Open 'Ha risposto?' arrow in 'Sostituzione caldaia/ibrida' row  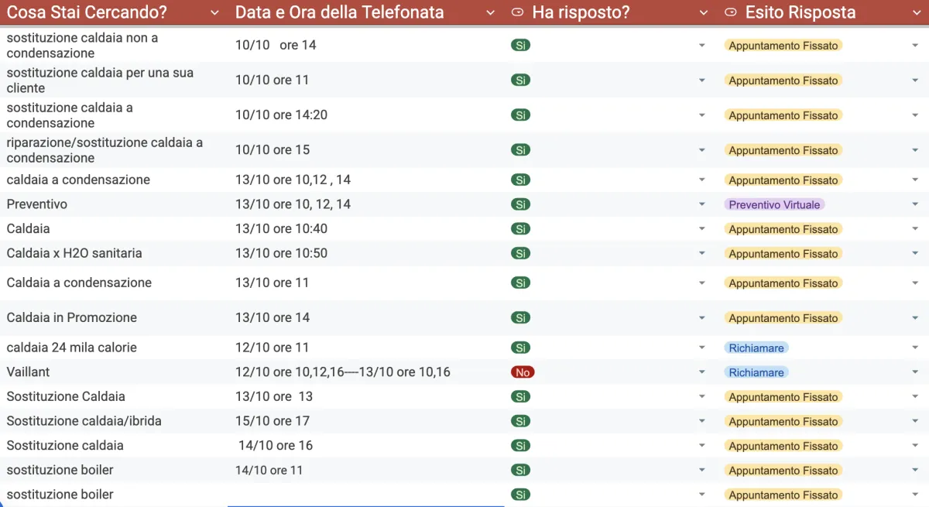tap(702, 421)
